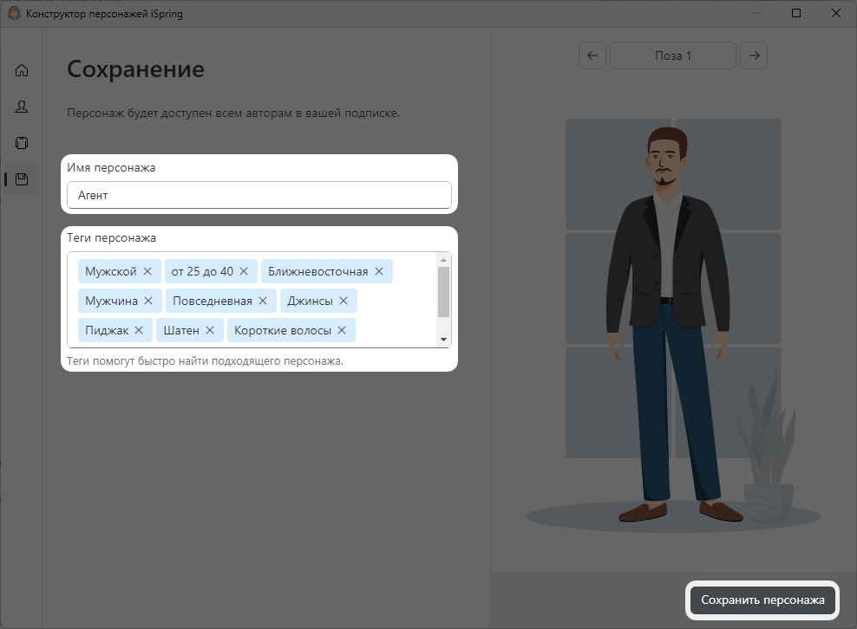Delete the "Короткие волосы" tag
Viewport: 857px width, 629px height.
[x=341, y=330]
